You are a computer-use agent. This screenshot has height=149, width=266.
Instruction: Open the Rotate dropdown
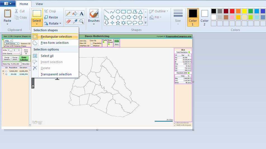pos(53,23)
